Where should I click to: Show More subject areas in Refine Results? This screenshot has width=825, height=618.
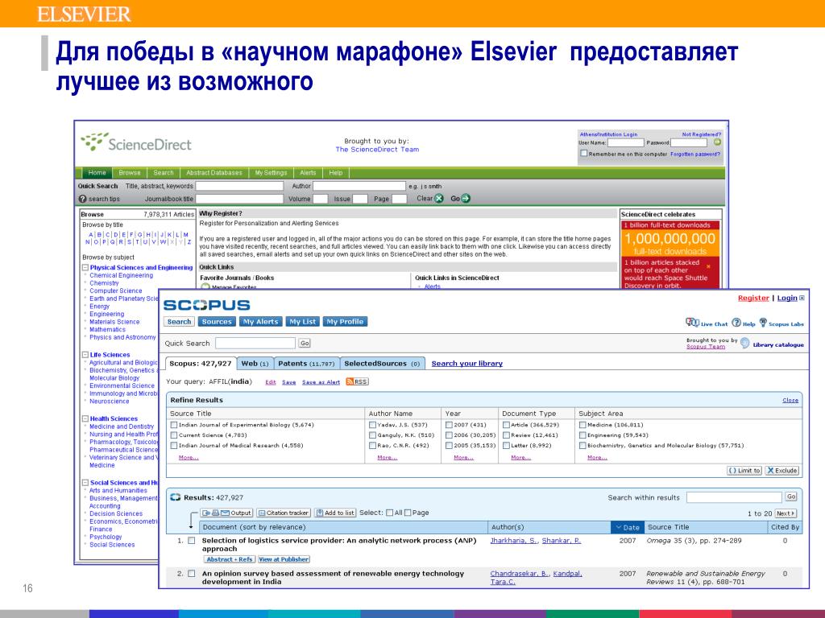click(x=597, y=458)
